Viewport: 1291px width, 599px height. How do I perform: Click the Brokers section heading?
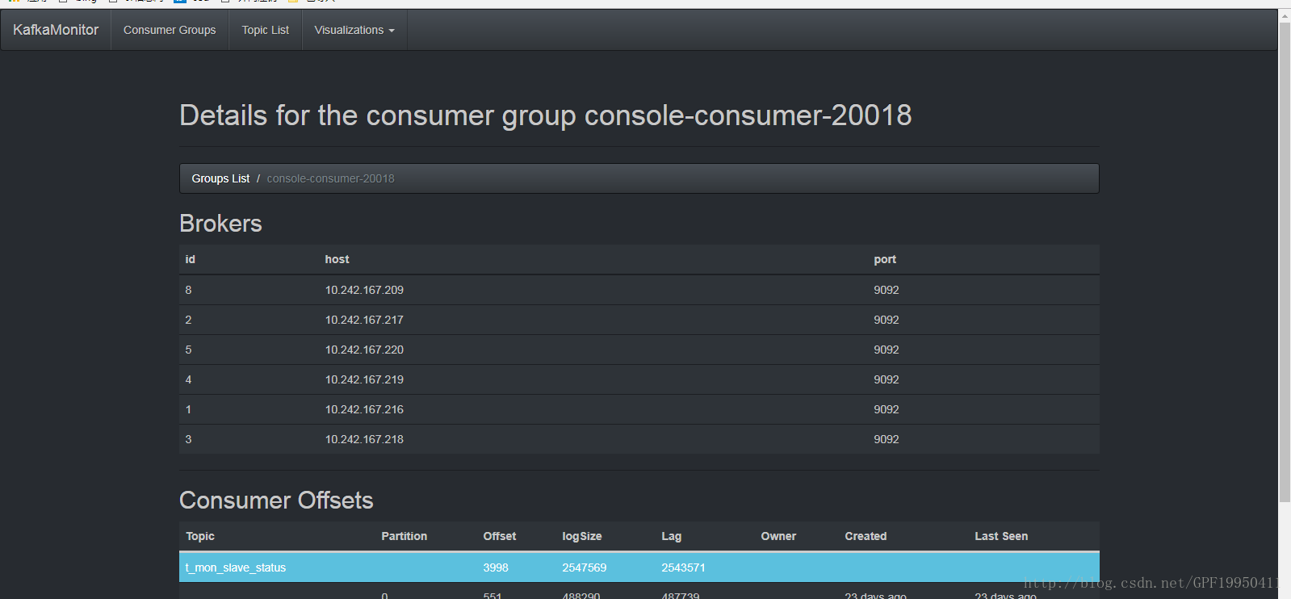click(220, 224)
